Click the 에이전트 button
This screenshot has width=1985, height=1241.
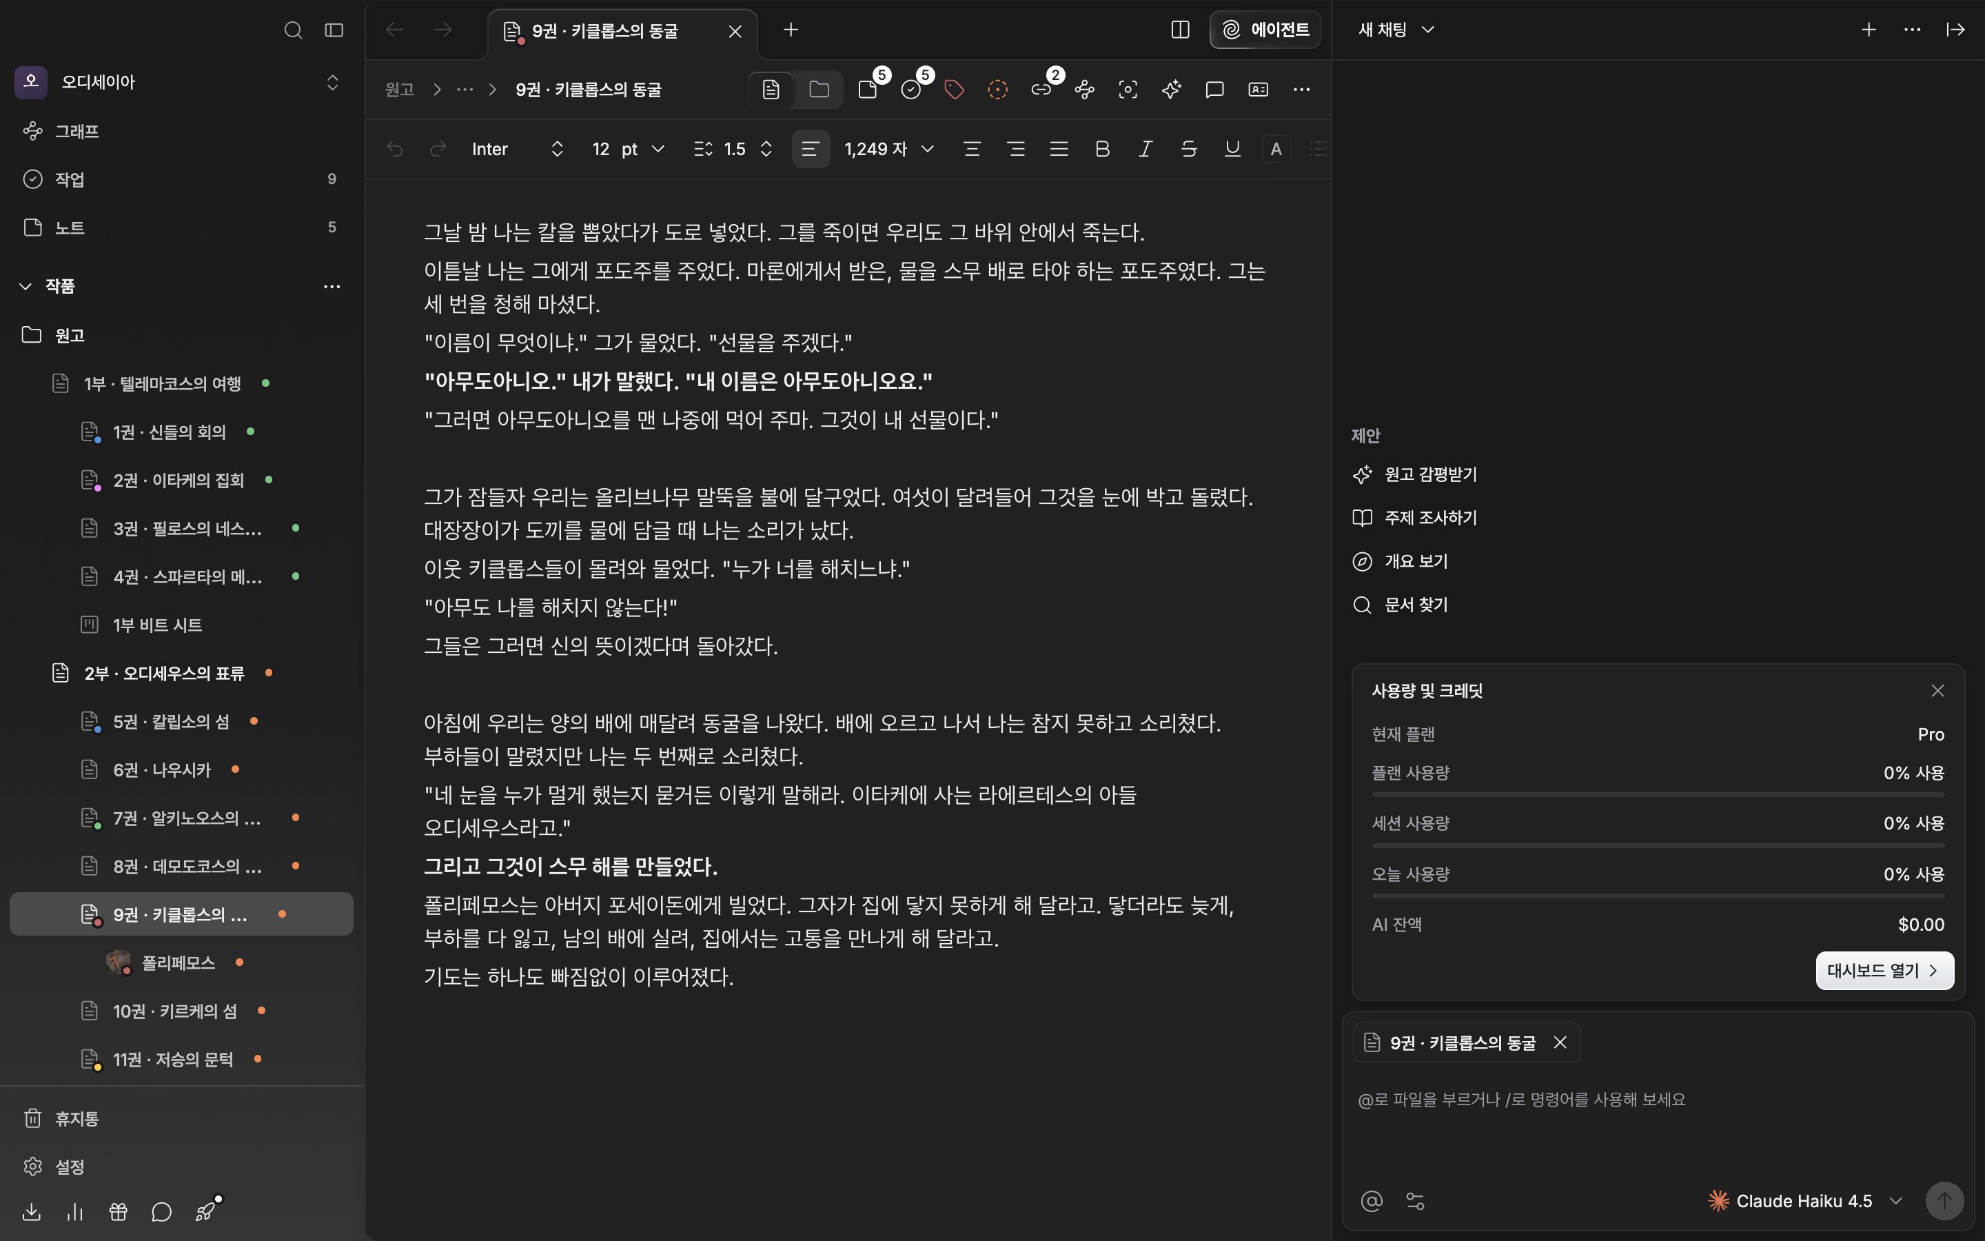1265,30
